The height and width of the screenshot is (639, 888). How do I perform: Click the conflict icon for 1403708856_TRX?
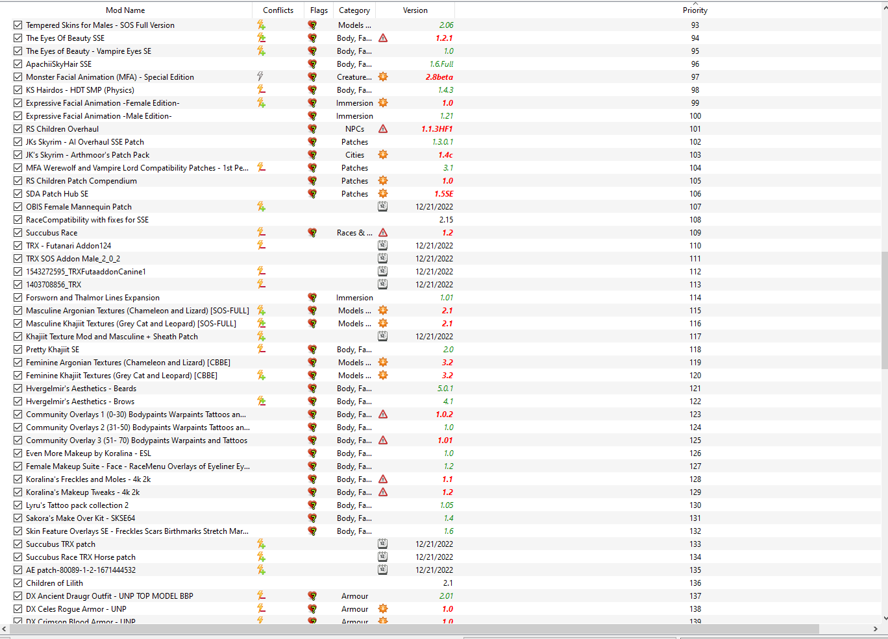coord(261,285)
